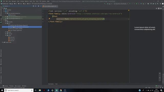The height and width of the screenshot is (92, 164).
Task: Open Task View from the taskbar
Action: 36,90
